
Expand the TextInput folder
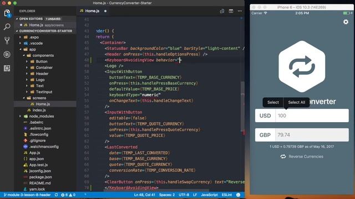[44, 92]
